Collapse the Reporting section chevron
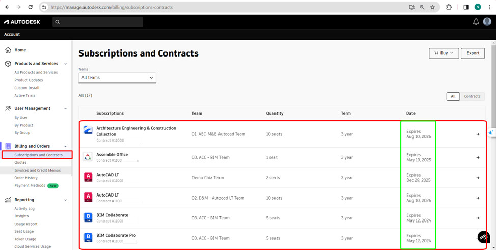 pyautogui.click(x=66, y=200)
